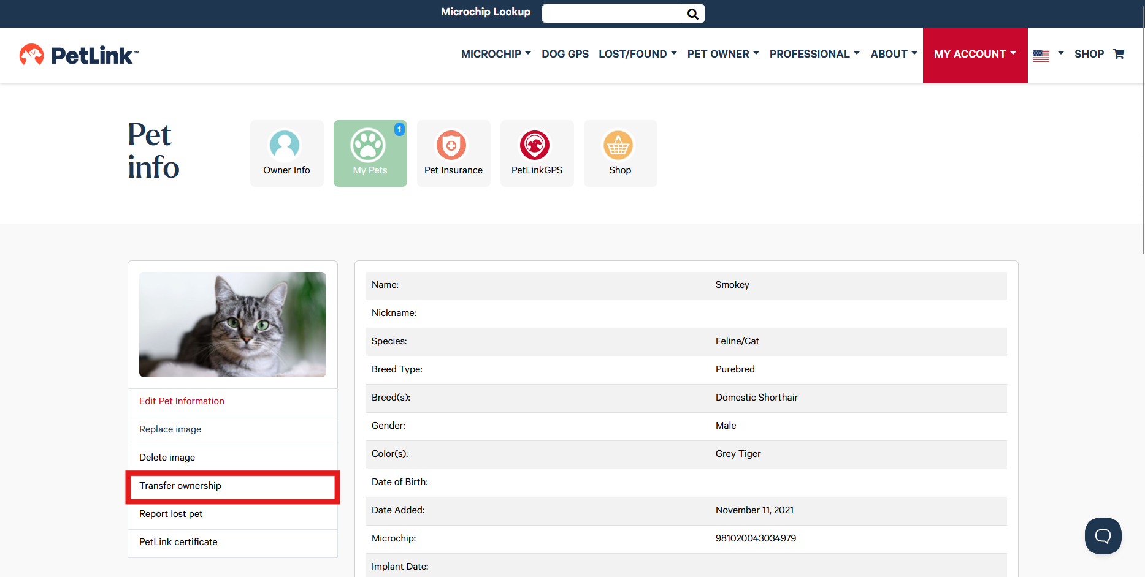Screen dimensions: 1145x577
Task: Click the breed value Domestic Shorthair
Action: [x=757, y=398]
